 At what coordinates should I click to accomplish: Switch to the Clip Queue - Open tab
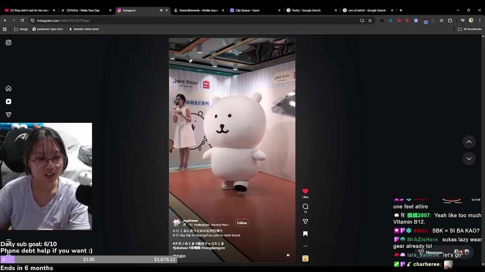click(255, 10)
